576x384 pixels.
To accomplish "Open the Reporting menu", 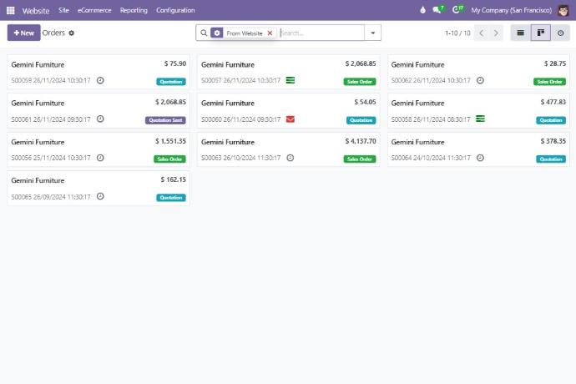I will [x=134, y=10].
